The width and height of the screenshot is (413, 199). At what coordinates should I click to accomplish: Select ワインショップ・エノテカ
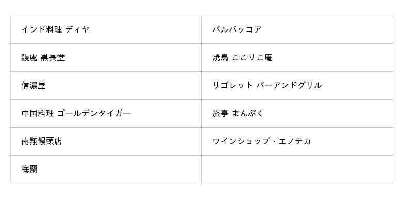pos(262,141)
